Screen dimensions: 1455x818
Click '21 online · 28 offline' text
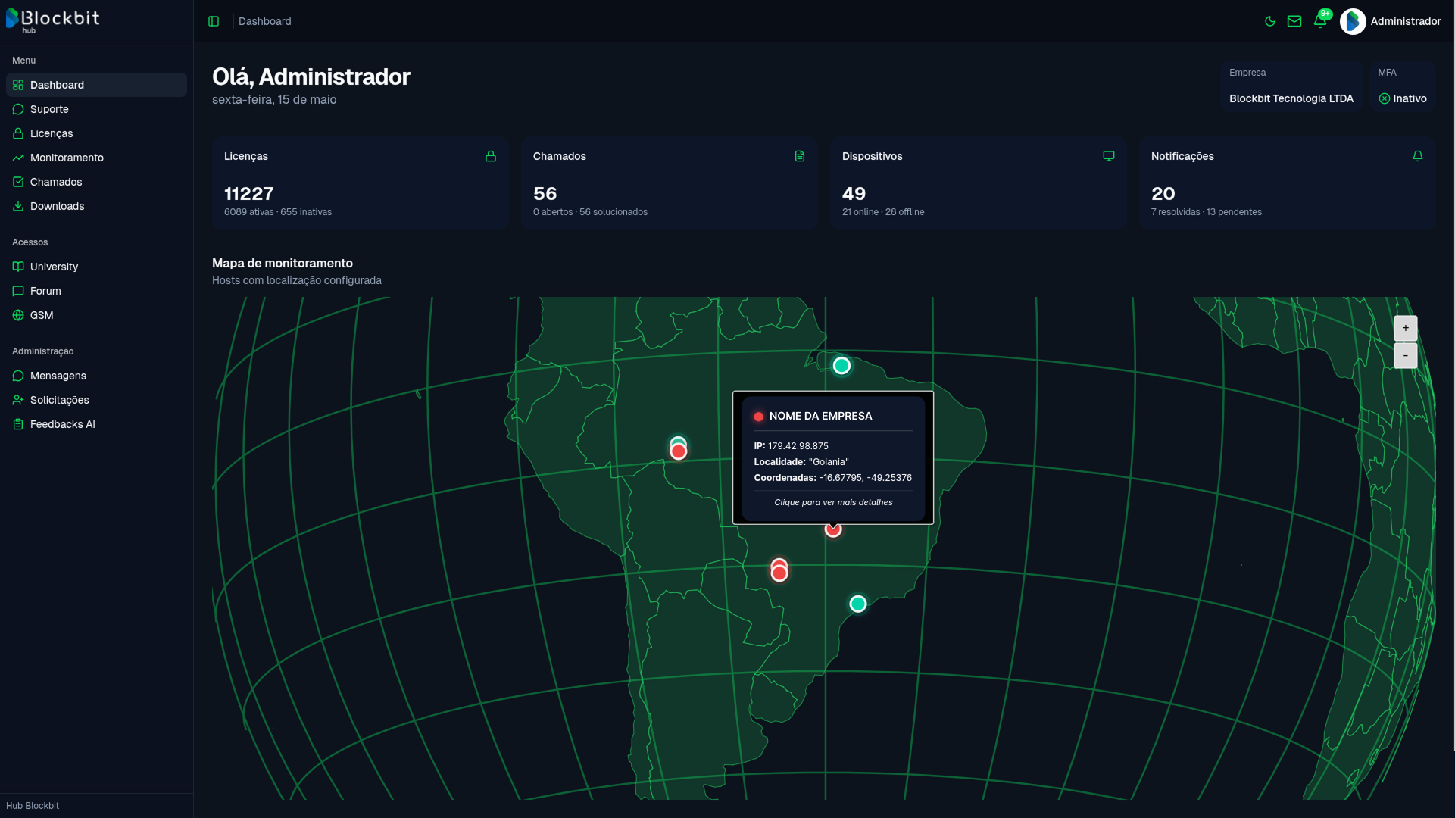[883, 212]
